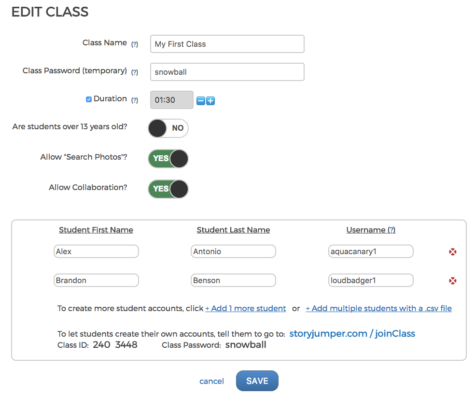This screenshot has height=396, width=475.
Task: Open storyjumper.com / joinClass link
Action: pos(352,334)
